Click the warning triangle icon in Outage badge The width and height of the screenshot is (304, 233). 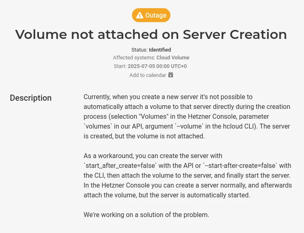click(139, 15)
